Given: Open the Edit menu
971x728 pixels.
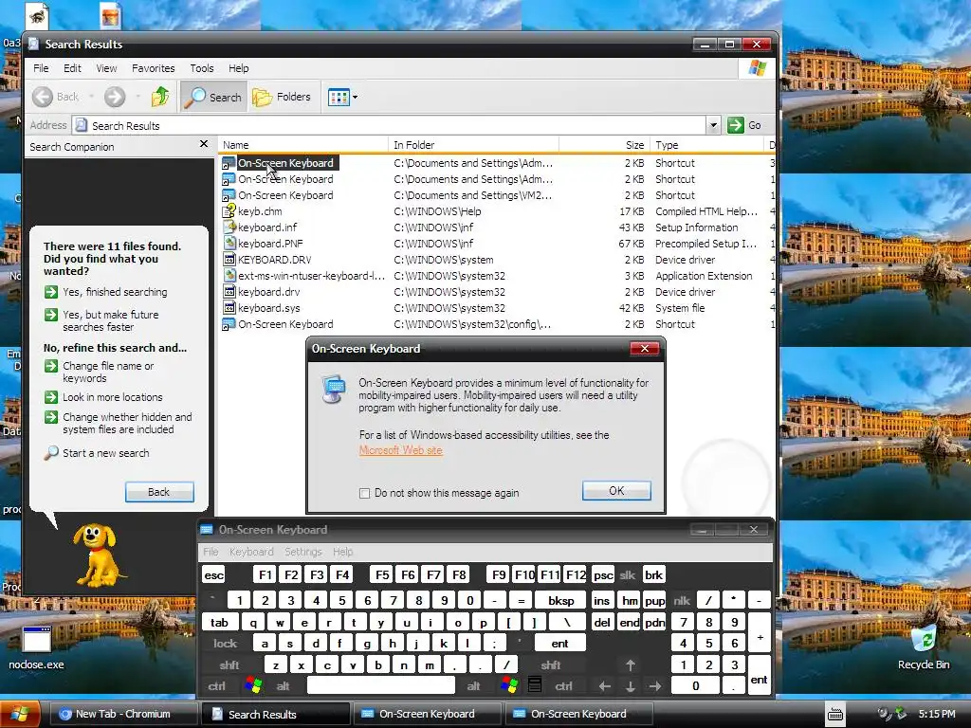Looking at the screenshot, I should pyautogui.click(x=72, y=68).
